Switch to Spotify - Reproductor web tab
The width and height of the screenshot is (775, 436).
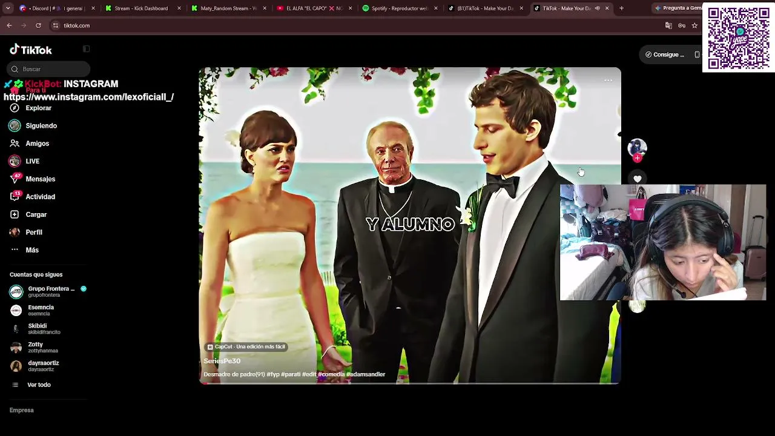coord(400,8)
